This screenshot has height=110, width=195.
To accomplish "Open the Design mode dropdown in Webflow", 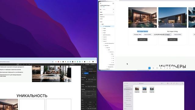I will 73,64.
